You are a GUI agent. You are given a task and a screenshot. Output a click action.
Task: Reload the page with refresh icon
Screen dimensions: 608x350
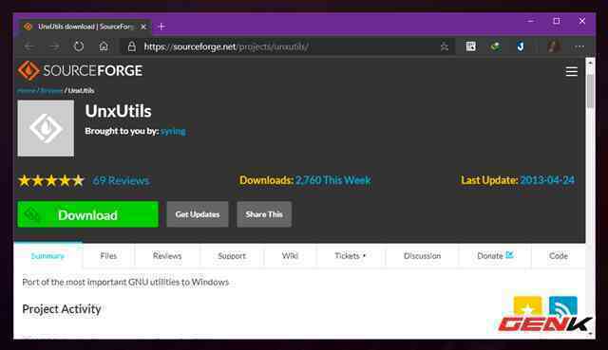coord(79,46)
